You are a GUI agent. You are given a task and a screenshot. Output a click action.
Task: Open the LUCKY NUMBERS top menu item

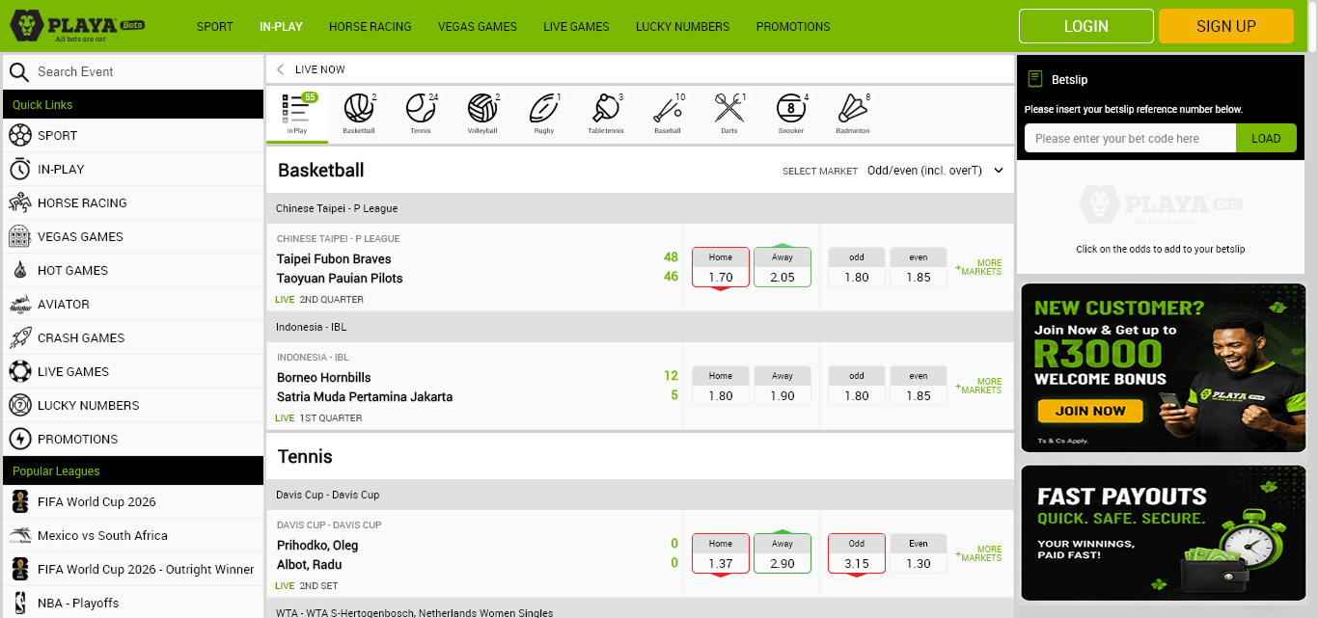click(x=682, y=27)
